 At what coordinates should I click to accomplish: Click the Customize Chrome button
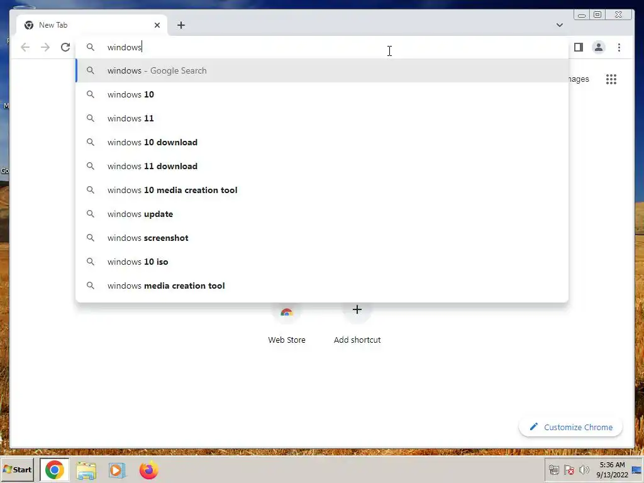[571, 427]
